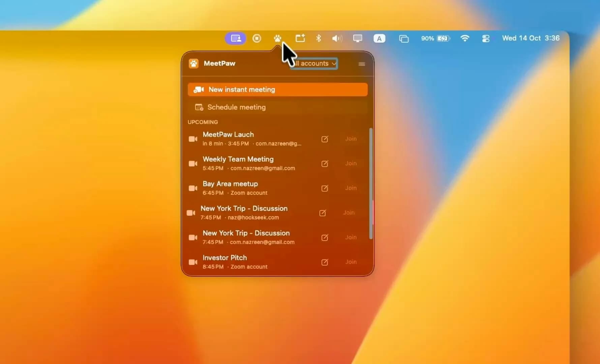Click the UPCOMING section label
This screenshot has width=600, height=364.
pos(203,122)
